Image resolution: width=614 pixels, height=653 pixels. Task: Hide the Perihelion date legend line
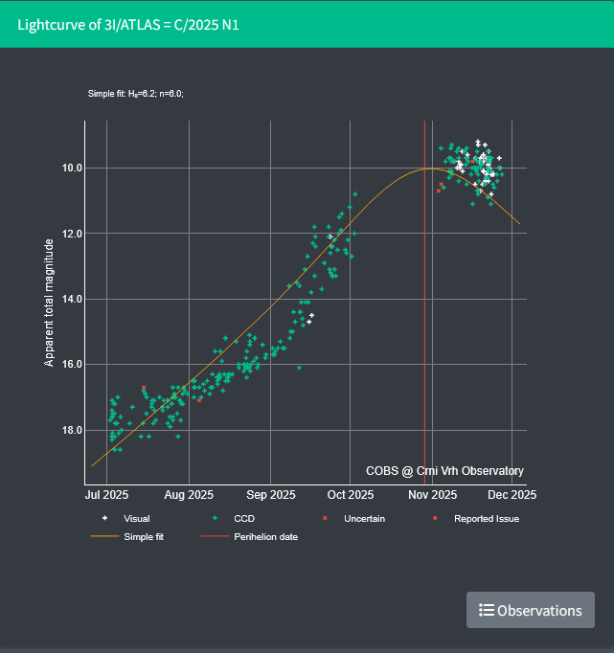click(249, 537)
